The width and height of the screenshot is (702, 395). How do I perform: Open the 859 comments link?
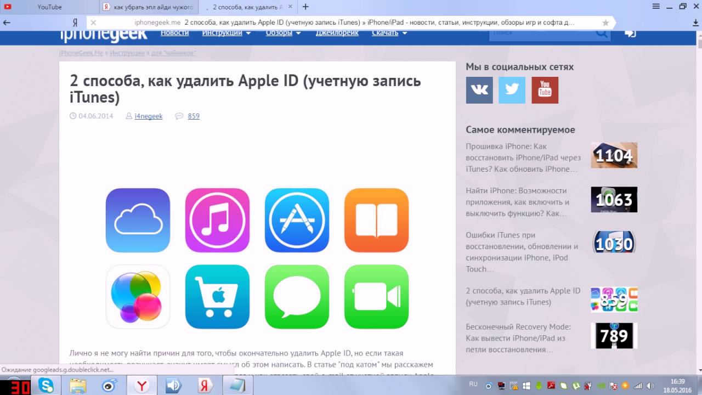194,116
